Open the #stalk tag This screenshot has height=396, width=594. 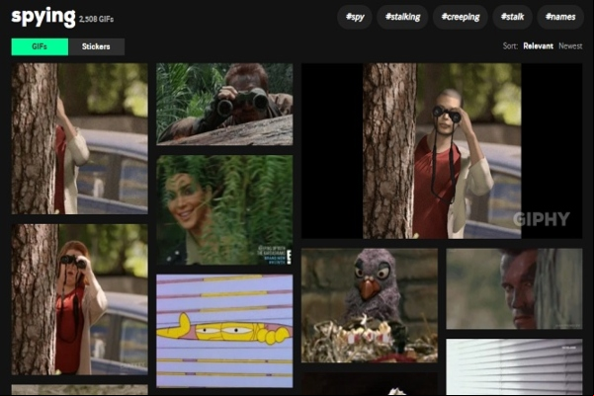click(x=512, y=17)
